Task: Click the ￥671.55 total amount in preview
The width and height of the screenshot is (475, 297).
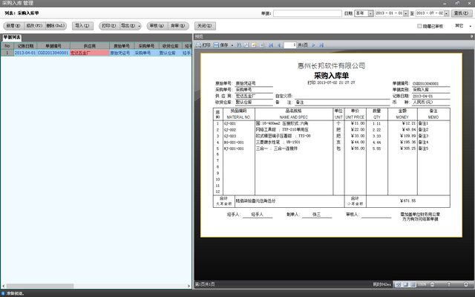Action: (407, 200)
